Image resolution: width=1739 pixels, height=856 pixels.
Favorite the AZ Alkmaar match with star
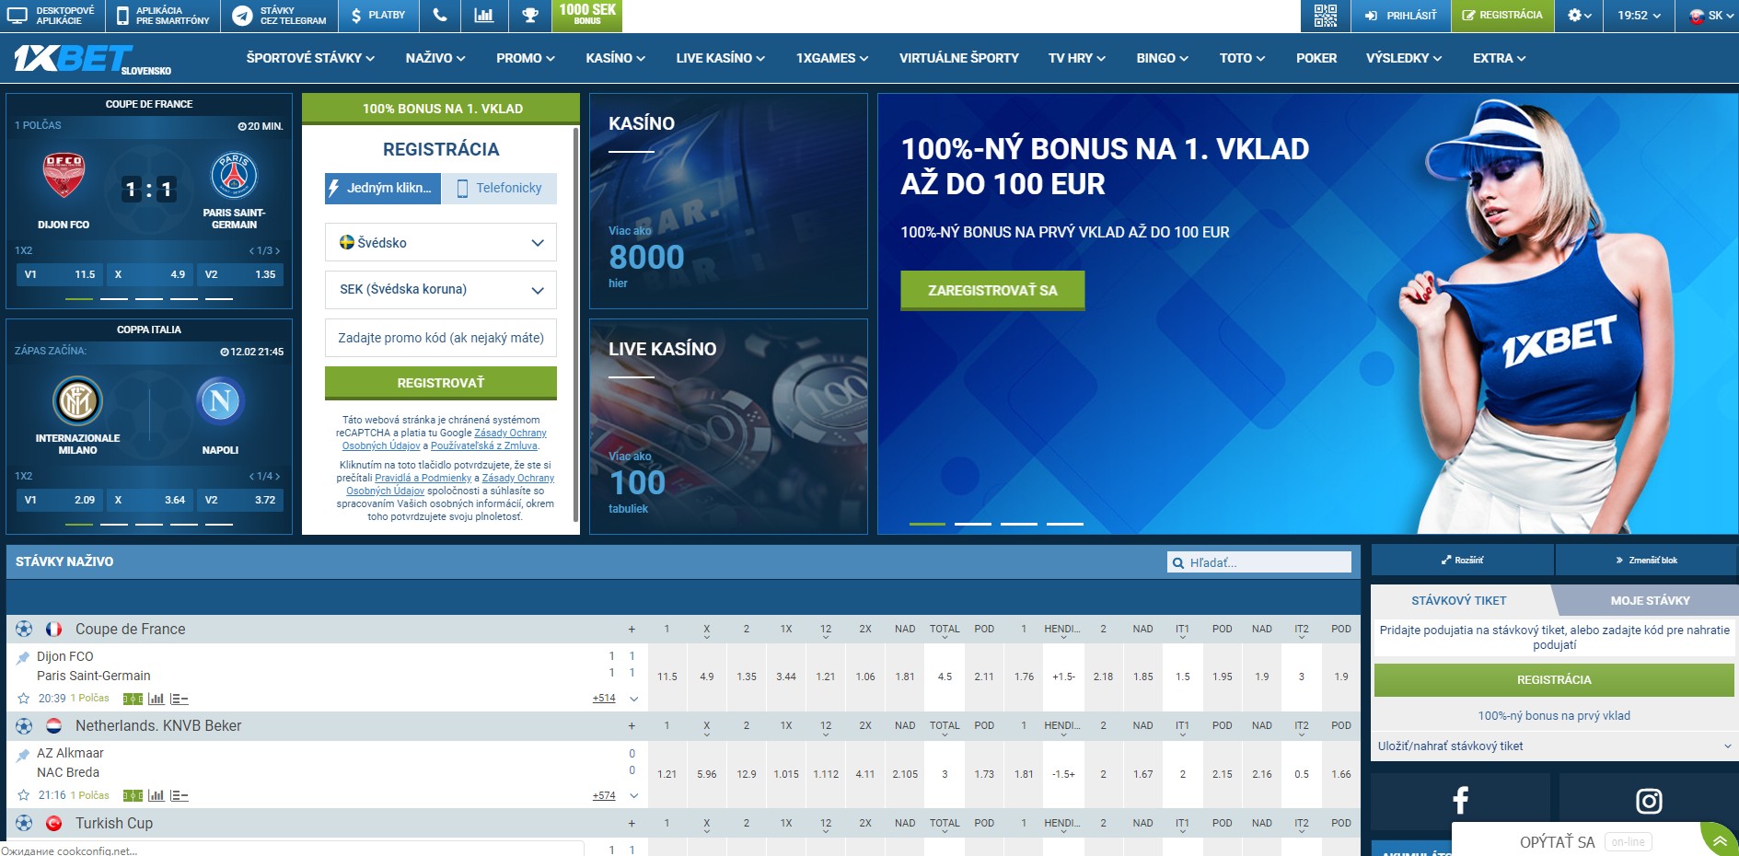pos(24,795)
